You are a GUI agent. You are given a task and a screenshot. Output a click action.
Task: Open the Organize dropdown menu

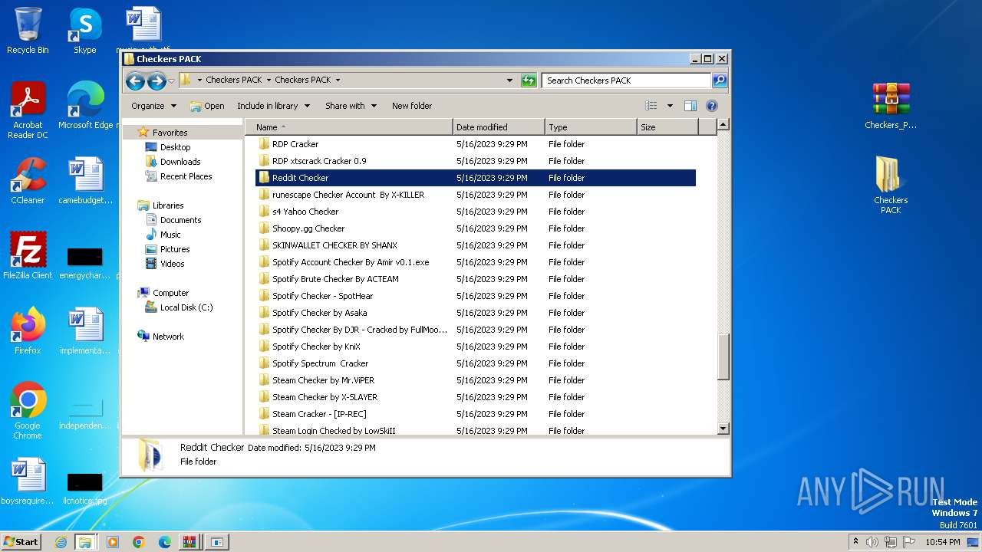(x=153, y=106)
